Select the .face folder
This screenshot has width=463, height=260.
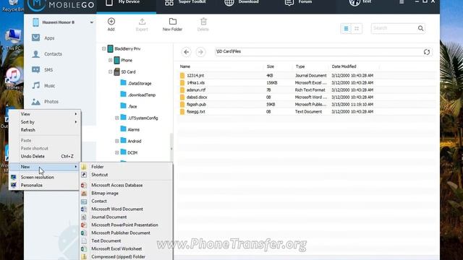coord(129,106)
